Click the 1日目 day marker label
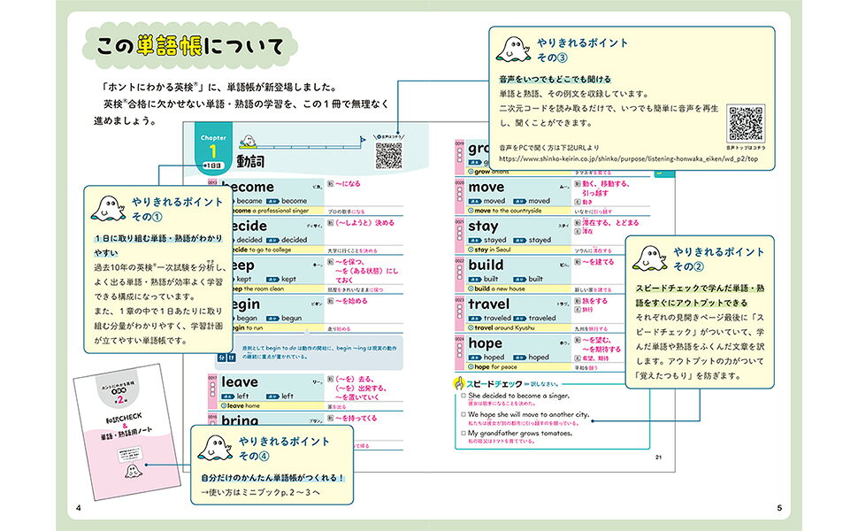The image size is (858, 531). pyautogui.click(x=213, y=165)
